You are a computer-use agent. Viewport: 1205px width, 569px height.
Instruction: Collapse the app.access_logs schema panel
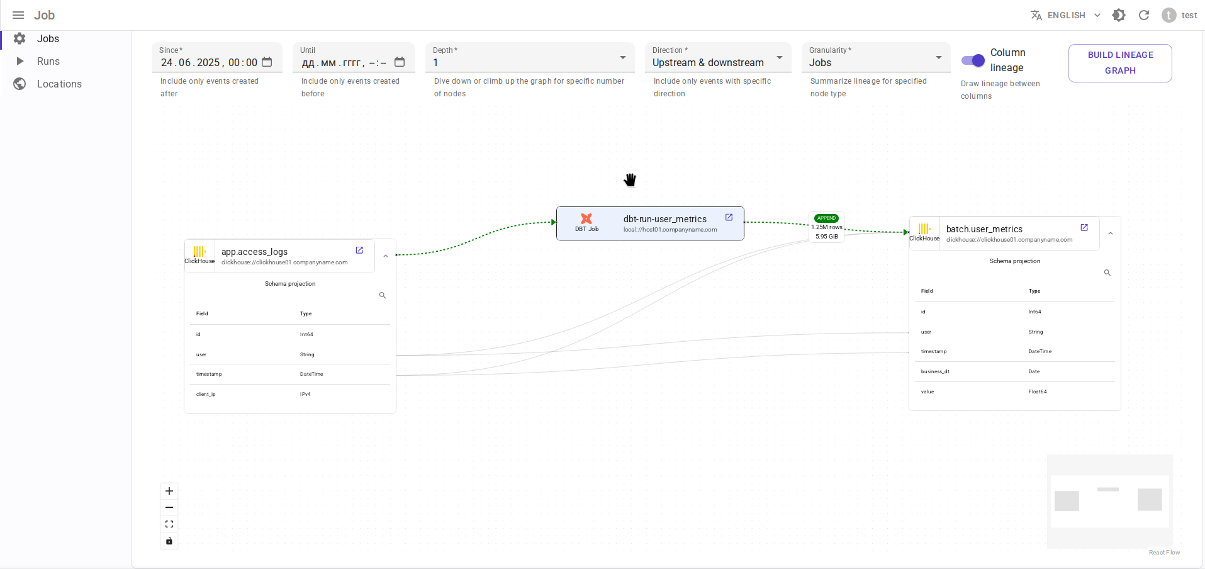[x=386, y=256]
